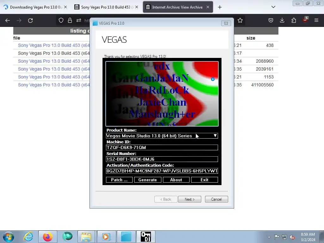The height and width of the screenshot is (243, 324).
Task: Show hidden system tray icons
Action: pos(269,237)
